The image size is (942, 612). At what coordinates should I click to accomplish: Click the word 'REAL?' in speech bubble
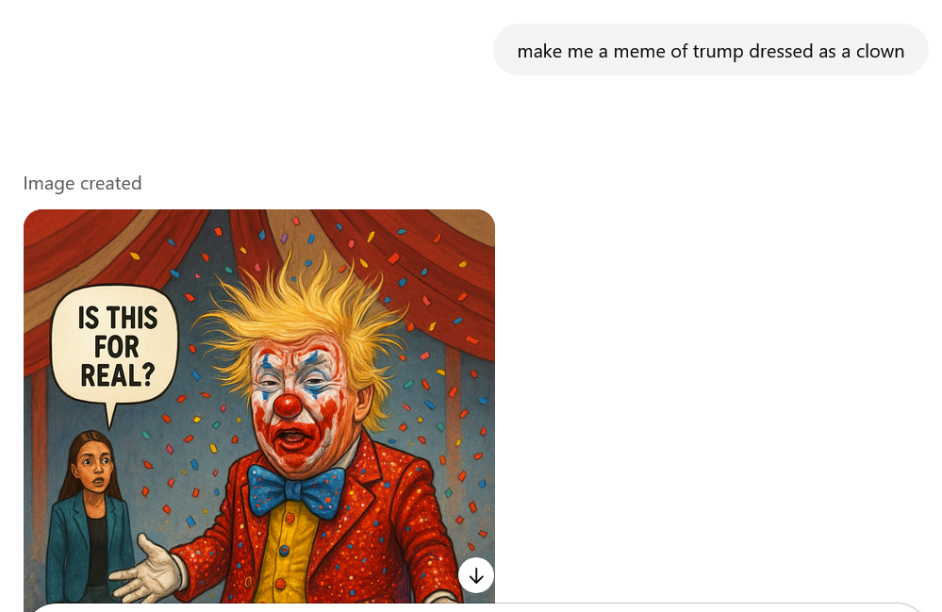coord(118,375)
